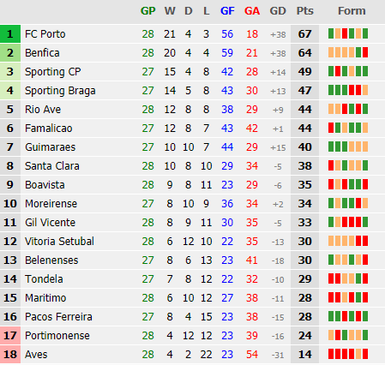Screen dimensions: 385x365
Task: Click the W column header
Action: [x=170, y=11]
